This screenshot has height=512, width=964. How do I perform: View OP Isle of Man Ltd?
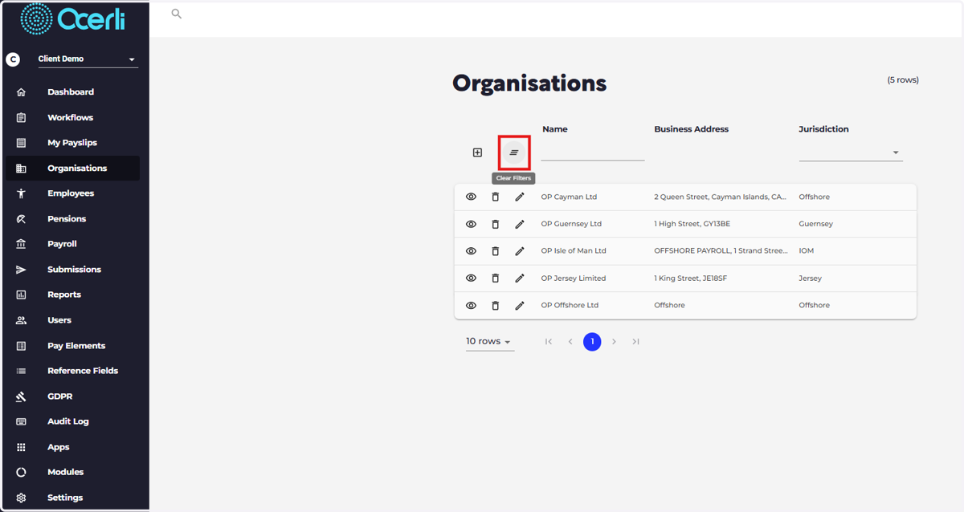tap(472, 251)
